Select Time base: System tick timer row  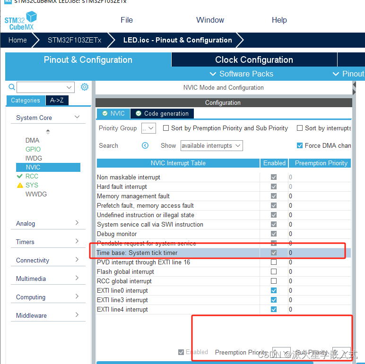click(224, 253)
